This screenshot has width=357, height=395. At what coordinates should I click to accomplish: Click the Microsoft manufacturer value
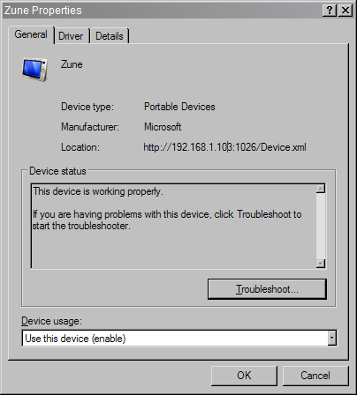point(163,127)
